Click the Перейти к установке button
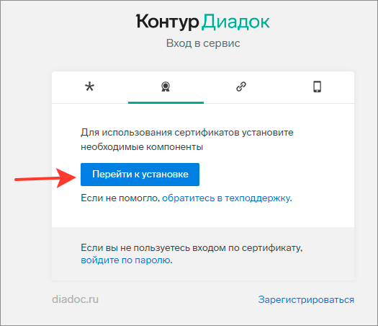The width and height of the screenshot is (378, 326). [140, 175]
